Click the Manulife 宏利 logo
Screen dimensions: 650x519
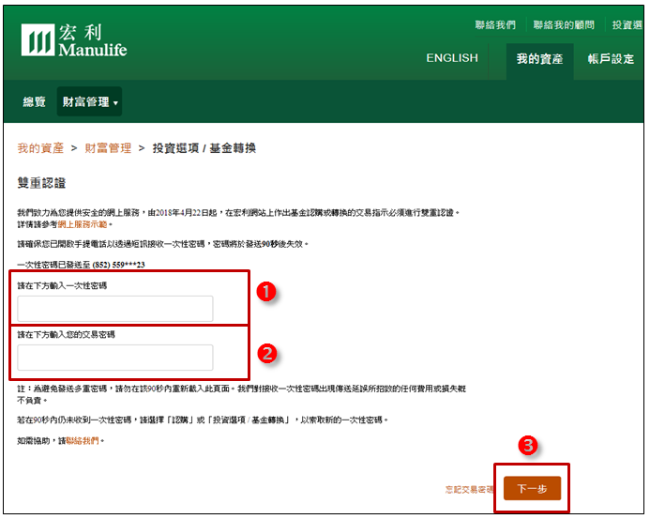pos(73,42)
